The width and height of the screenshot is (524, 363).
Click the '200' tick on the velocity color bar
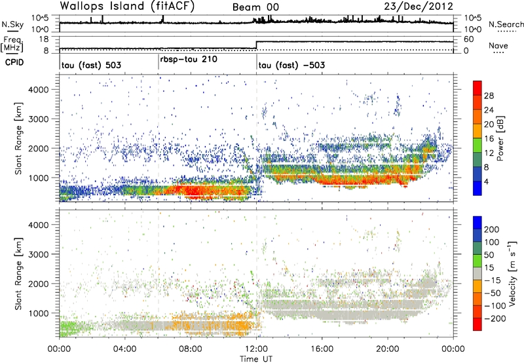click(x=492, y=229)
